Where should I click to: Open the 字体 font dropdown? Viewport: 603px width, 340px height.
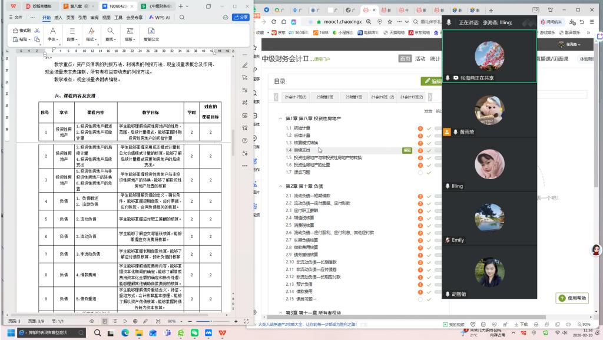click(x=52, y=34)
